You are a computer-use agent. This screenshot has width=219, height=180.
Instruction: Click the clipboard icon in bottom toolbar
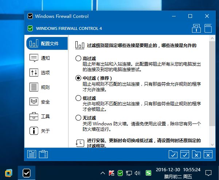coord(44,154)
